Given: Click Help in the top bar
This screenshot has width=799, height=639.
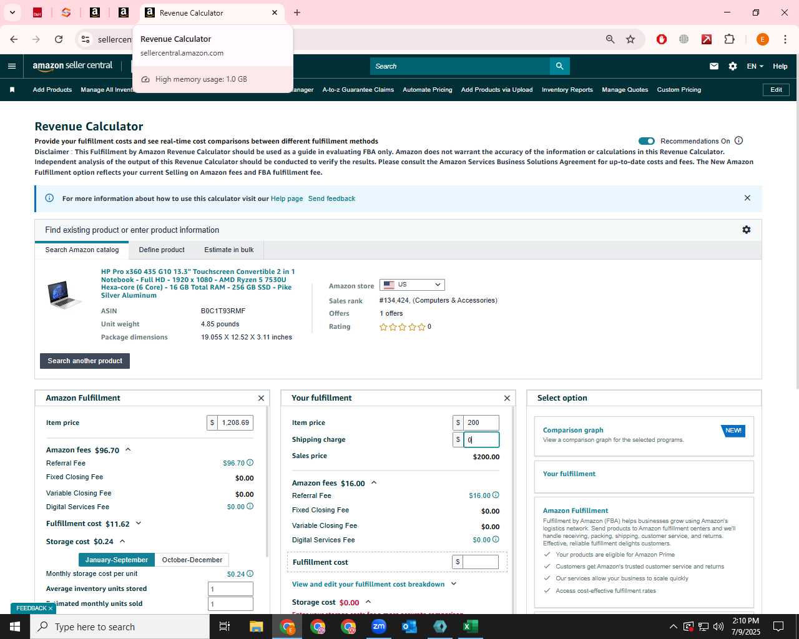Looking at the screenshot, I should point(780,66).
